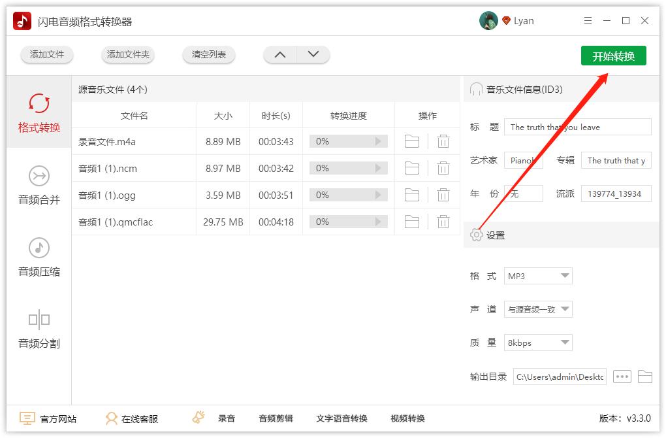Click the 在线客服 person icon
666x438 pixels.
tap(111, 418)
